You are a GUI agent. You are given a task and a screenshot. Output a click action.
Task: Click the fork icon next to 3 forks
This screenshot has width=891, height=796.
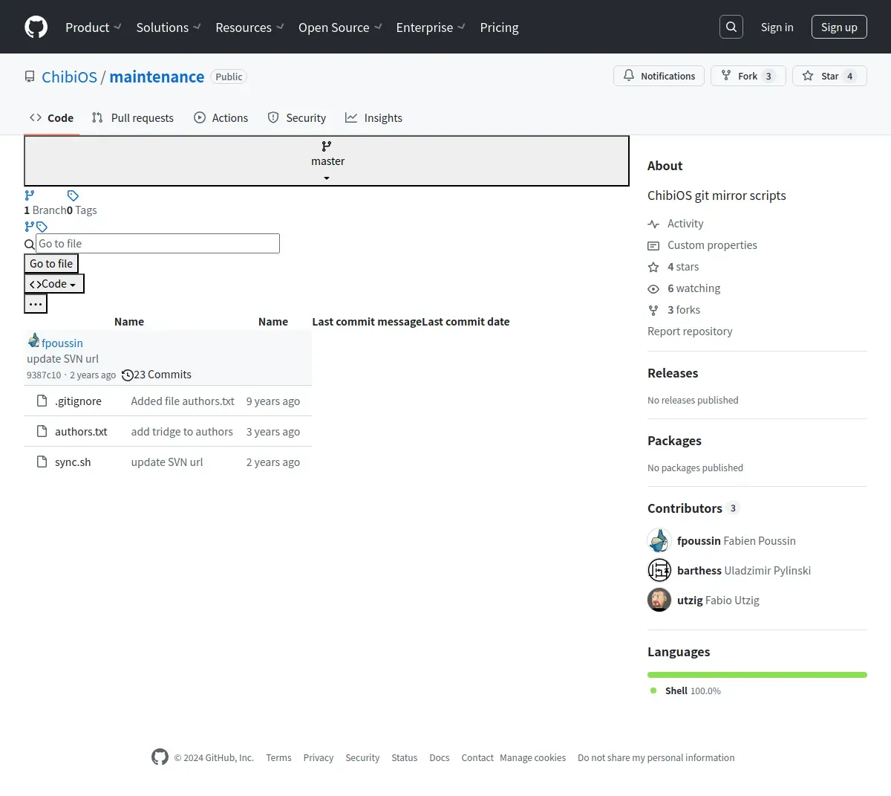point(653,310)
